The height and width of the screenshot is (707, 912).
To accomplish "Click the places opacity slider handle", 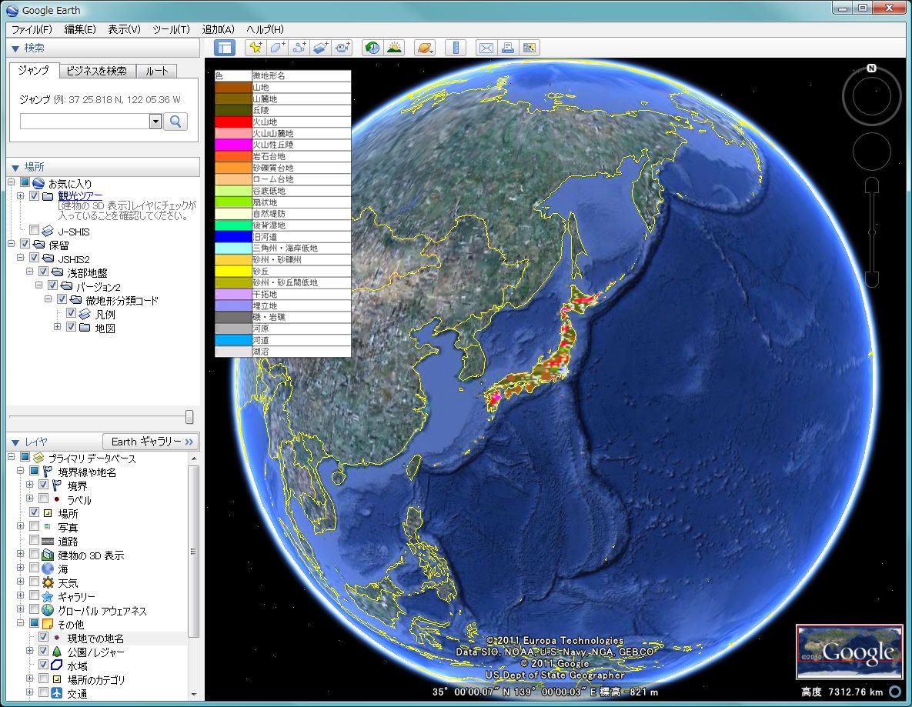I will (x=189, y=417).
